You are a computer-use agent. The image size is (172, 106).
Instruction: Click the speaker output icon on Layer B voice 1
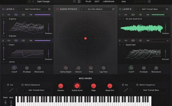click(140, 15)
